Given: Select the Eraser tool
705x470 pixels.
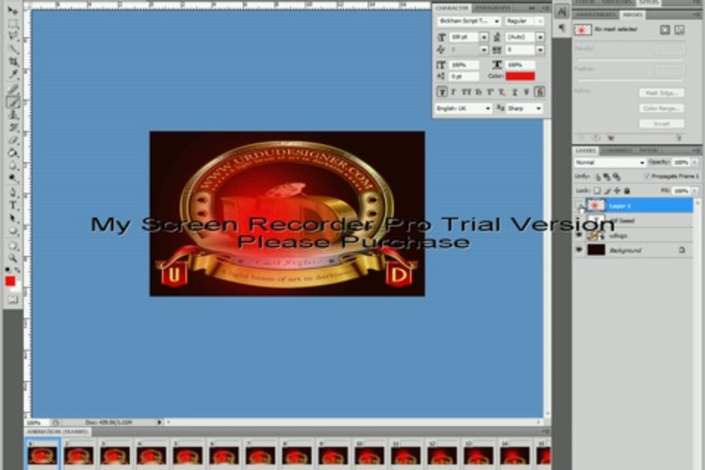Looking at the screenshot, I should pyautogui.click(x=12, y=140).
